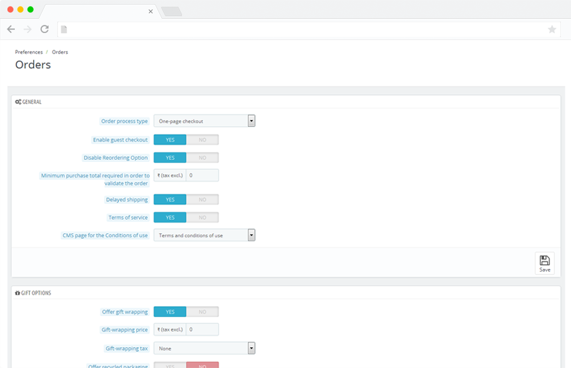The height and width of the screenshot is (368, 571).
Task: Set Enable guest checkout to NO
Action: 202,140
